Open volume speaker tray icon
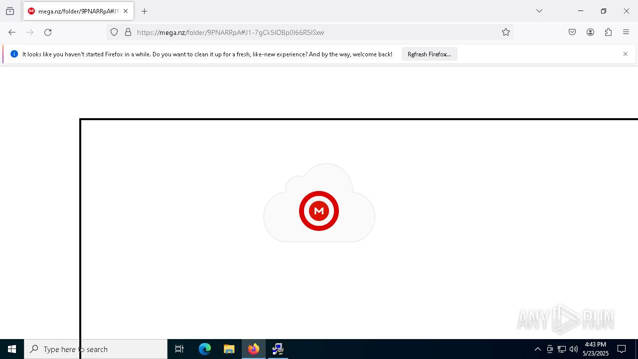 click(574, 349)
